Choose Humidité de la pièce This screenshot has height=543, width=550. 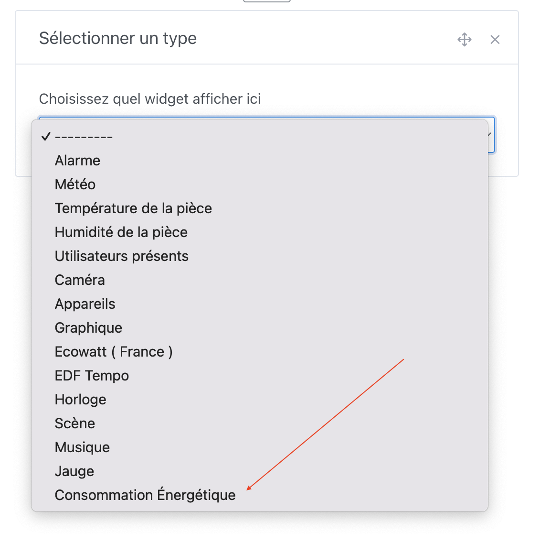click(121, 232)
